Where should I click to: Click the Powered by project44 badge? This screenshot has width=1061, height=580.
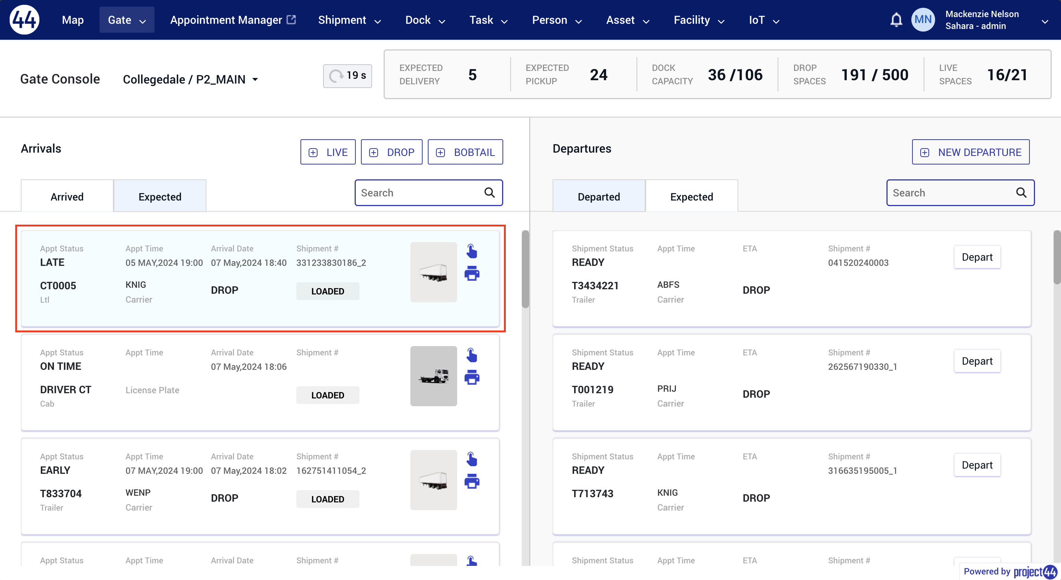click(1010, 571)
